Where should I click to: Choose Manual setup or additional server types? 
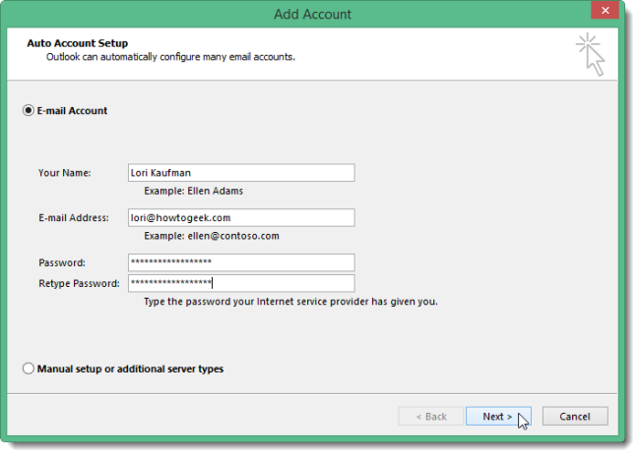28,370
